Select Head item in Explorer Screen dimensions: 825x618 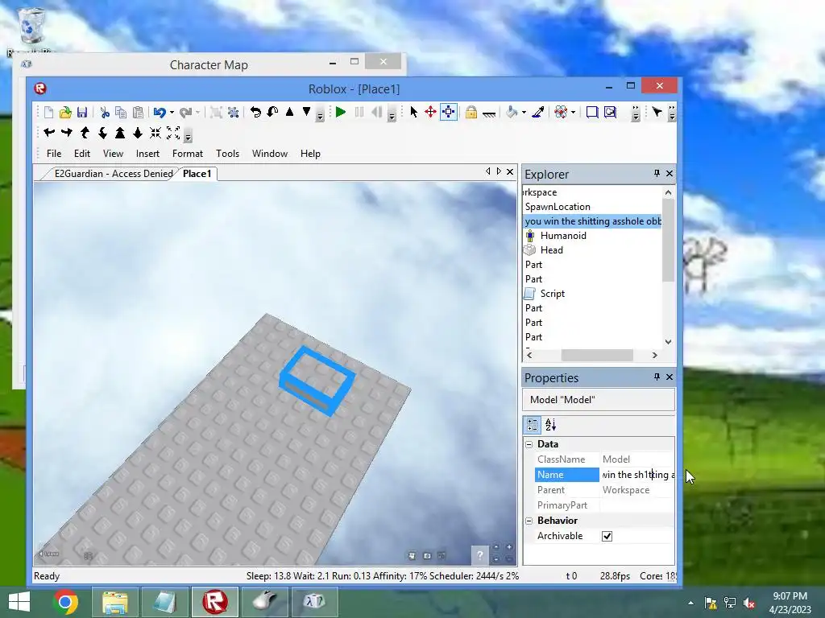pos(551,250)
